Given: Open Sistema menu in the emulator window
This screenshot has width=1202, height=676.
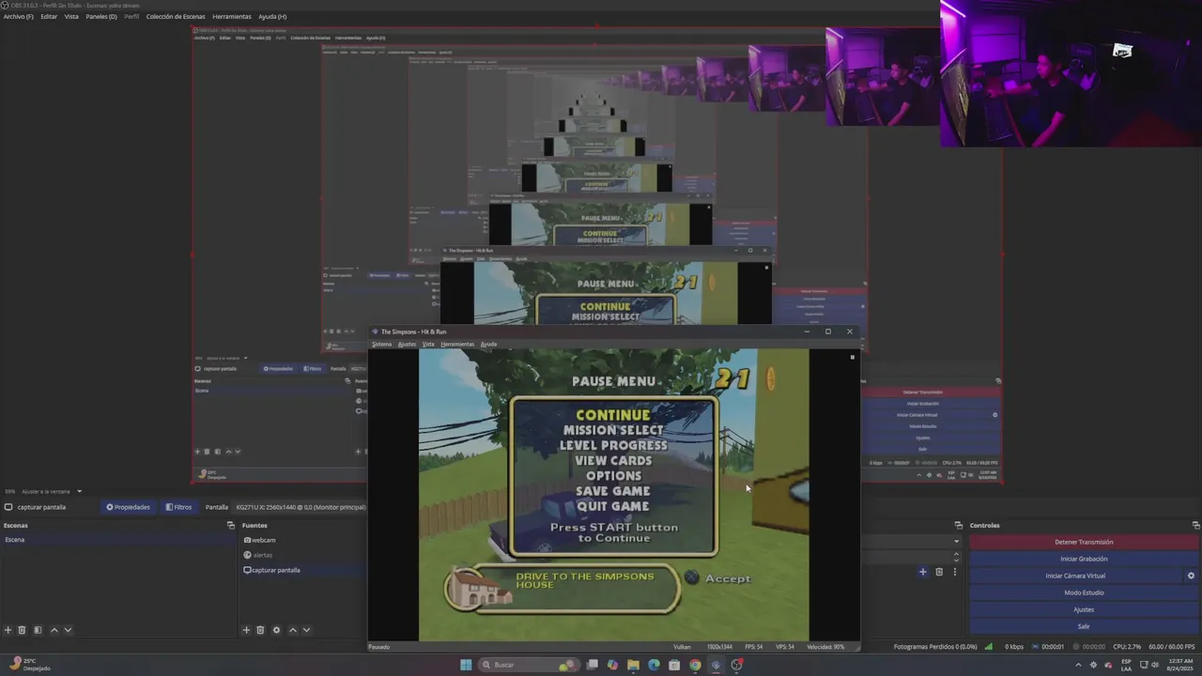Looking at the screenshot, I should [x=381, y=344].
